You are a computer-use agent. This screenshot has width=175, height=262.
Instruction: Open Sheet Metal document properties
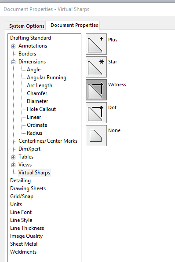[24, 244]
